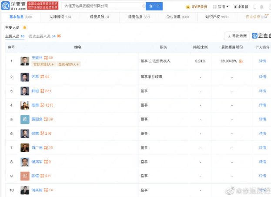The width and height of the screenshot is (271, 197).
Task: Expand 最终受益人 tag on 王健林
Action: coord(69,64)
